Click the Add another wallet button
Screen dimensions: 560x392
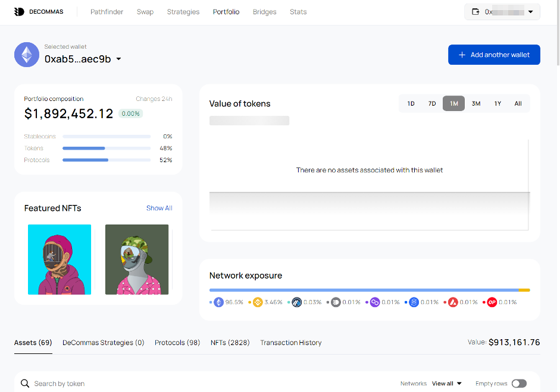tap(494, 55)
